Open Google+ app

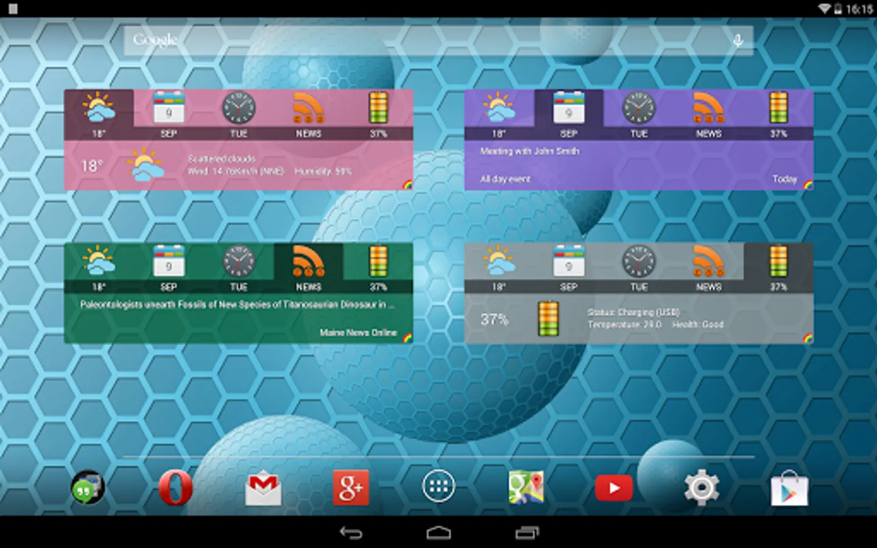coord(351,488)
